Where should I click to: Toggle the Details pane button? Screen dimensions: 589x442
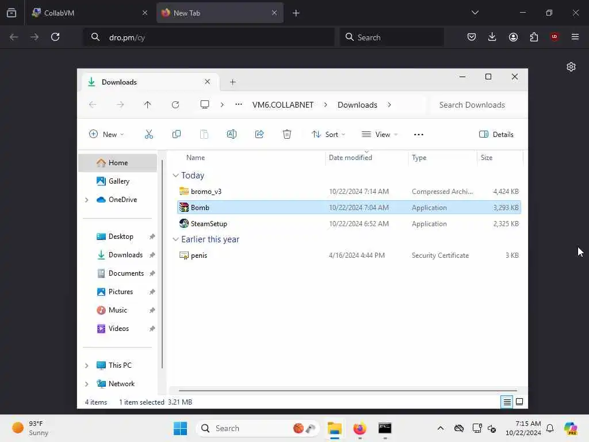(496, 135)
